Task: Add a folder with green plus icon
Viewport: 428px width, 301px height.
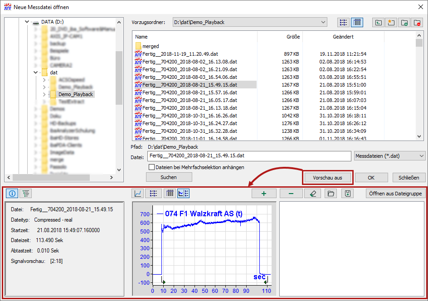Action: [404, 23]
